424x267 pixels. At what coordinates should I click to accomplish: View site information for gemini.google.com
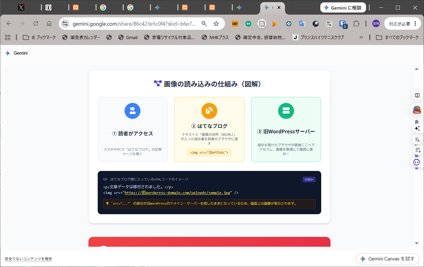click(65, 24)
